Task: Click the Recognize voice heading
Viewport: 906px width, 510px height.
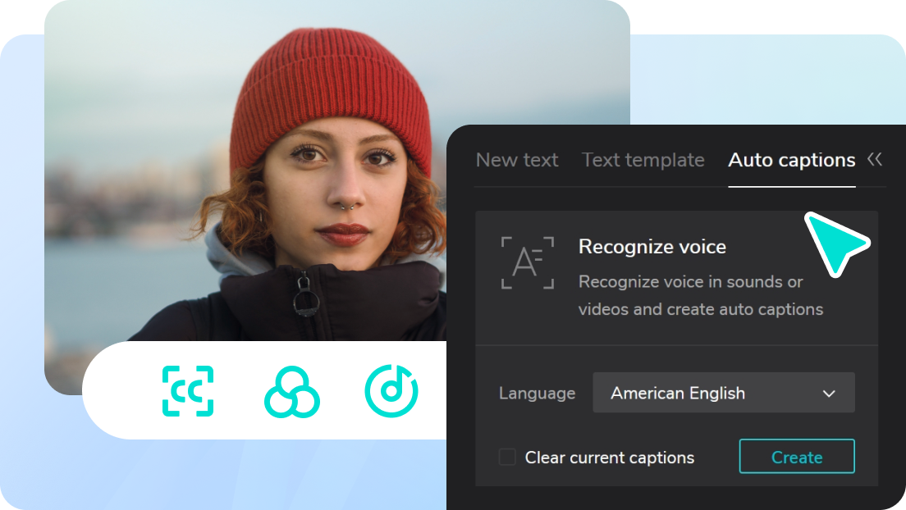Action: click(652, 247)
